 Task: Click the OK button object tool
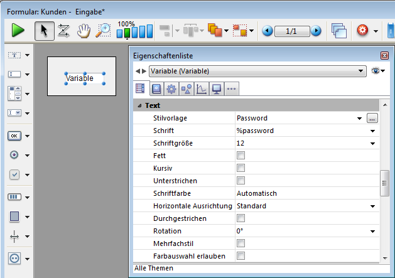coord(14,136)
